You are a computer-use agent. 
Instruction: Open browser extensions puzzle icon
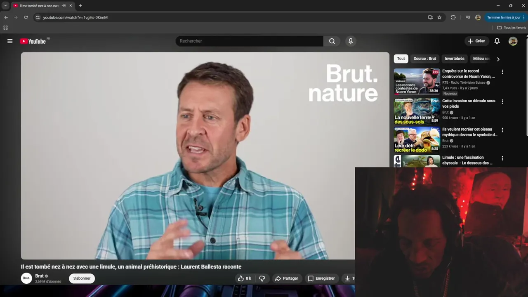(453, 17)
